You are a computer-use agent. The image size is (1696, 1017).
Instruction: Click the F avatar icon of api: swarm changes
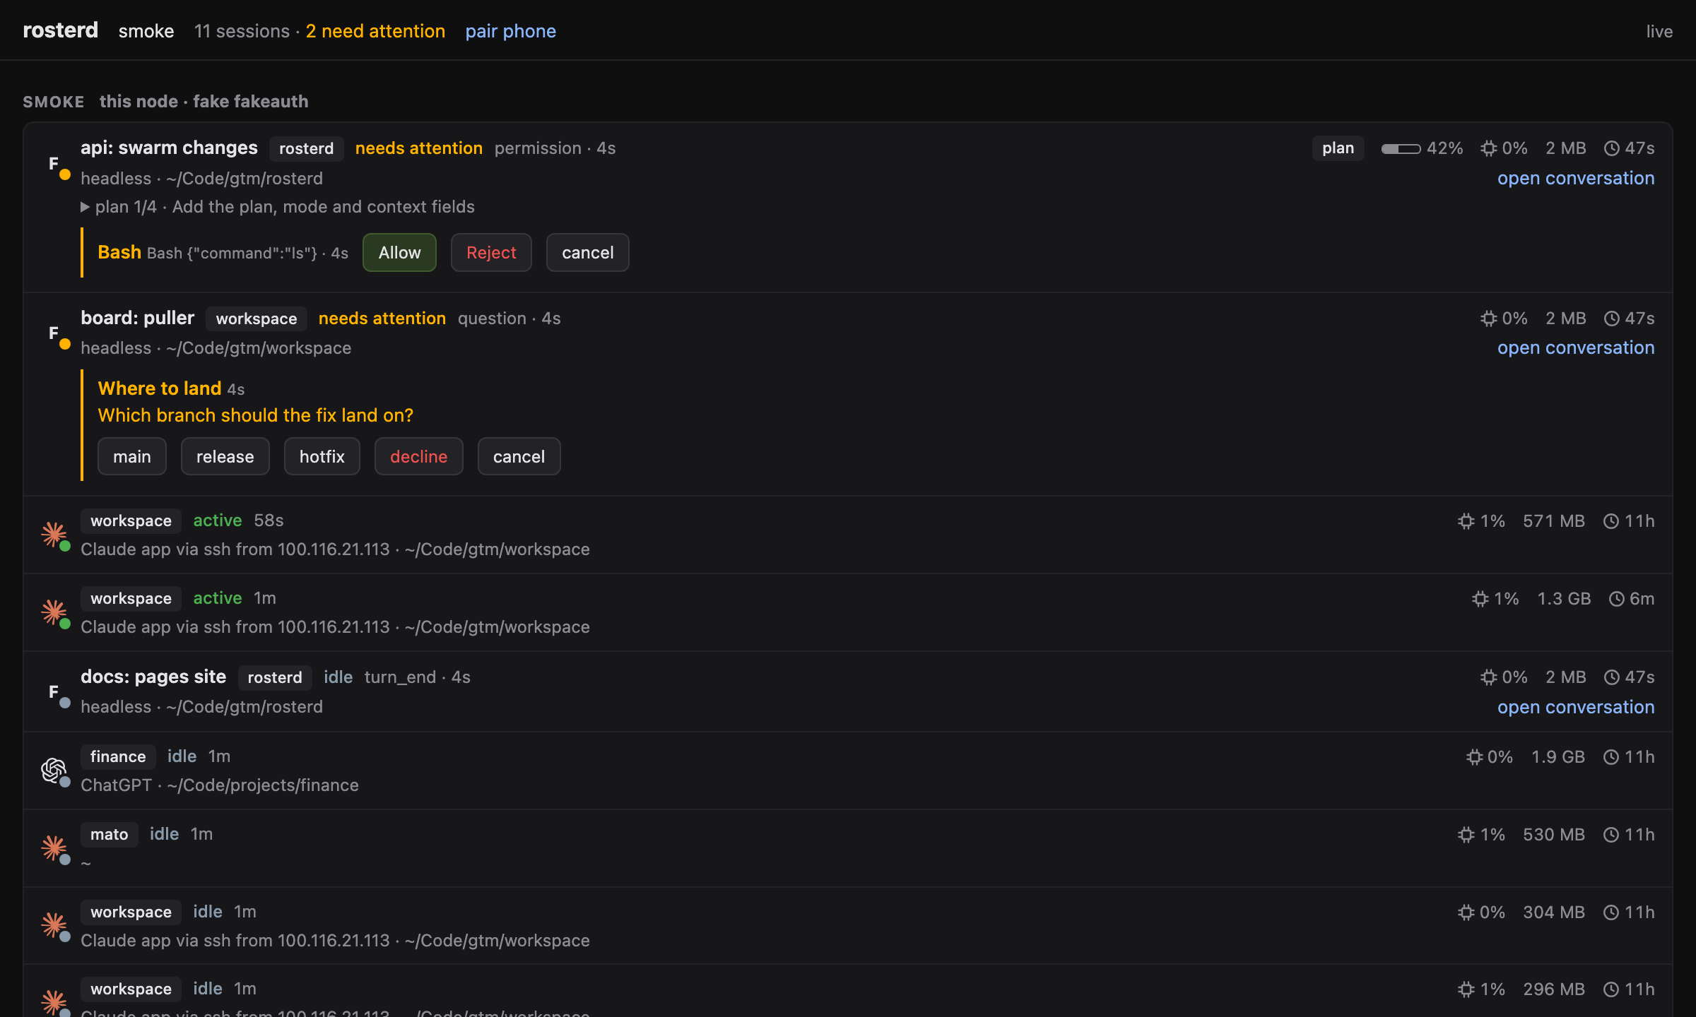54,164
